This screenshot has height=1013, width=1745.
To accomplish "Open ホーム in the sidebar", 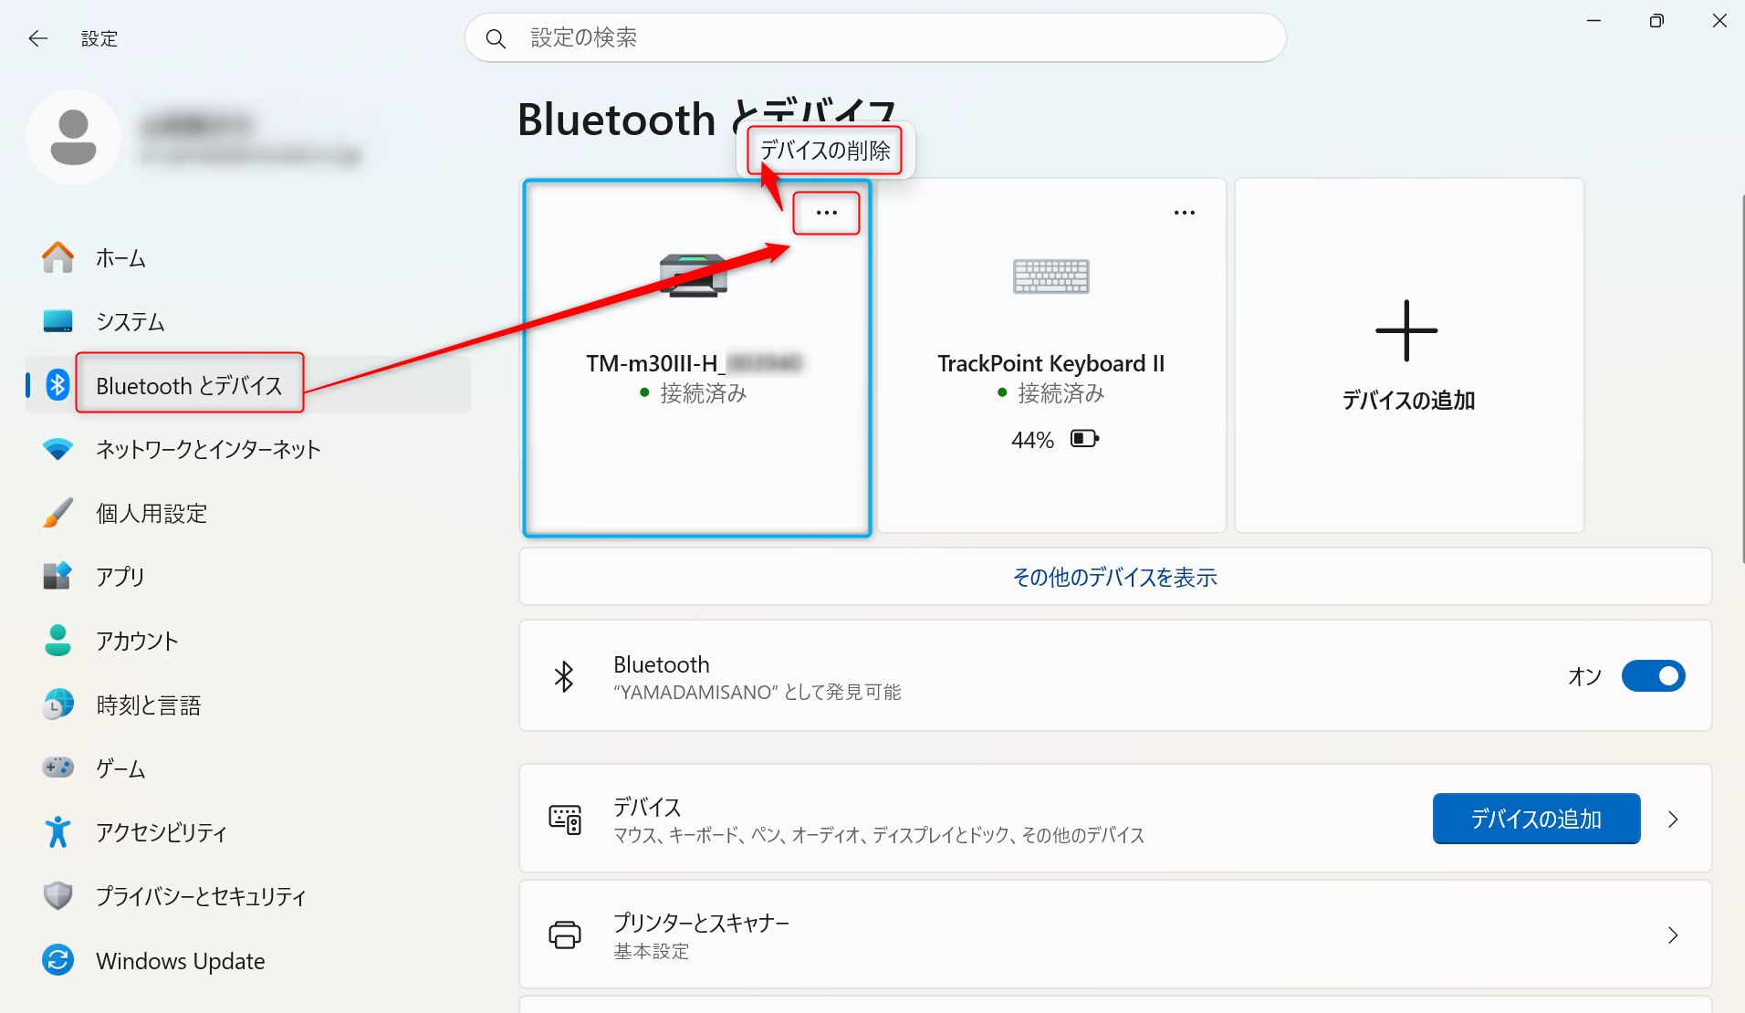I will coord(248,258).
